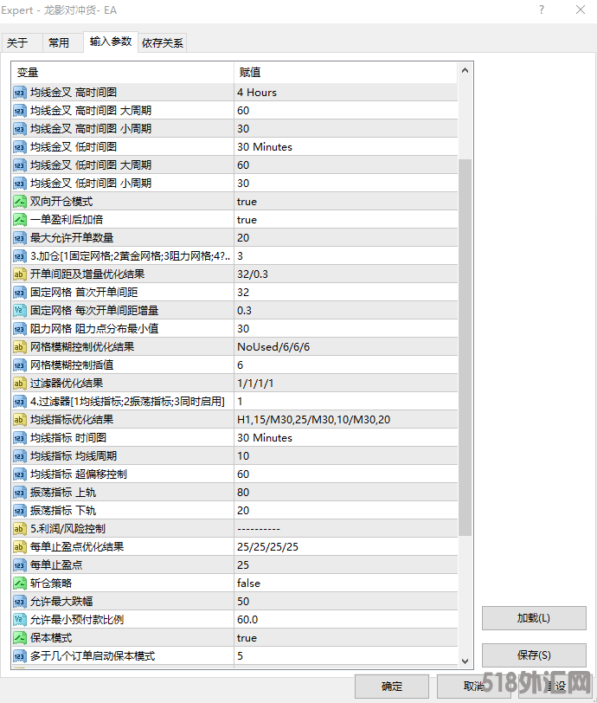This screenshot has height=703, width=597.
Task: Click the integer icon beside 均线金叉 高时间图
Action: (19, 93)
